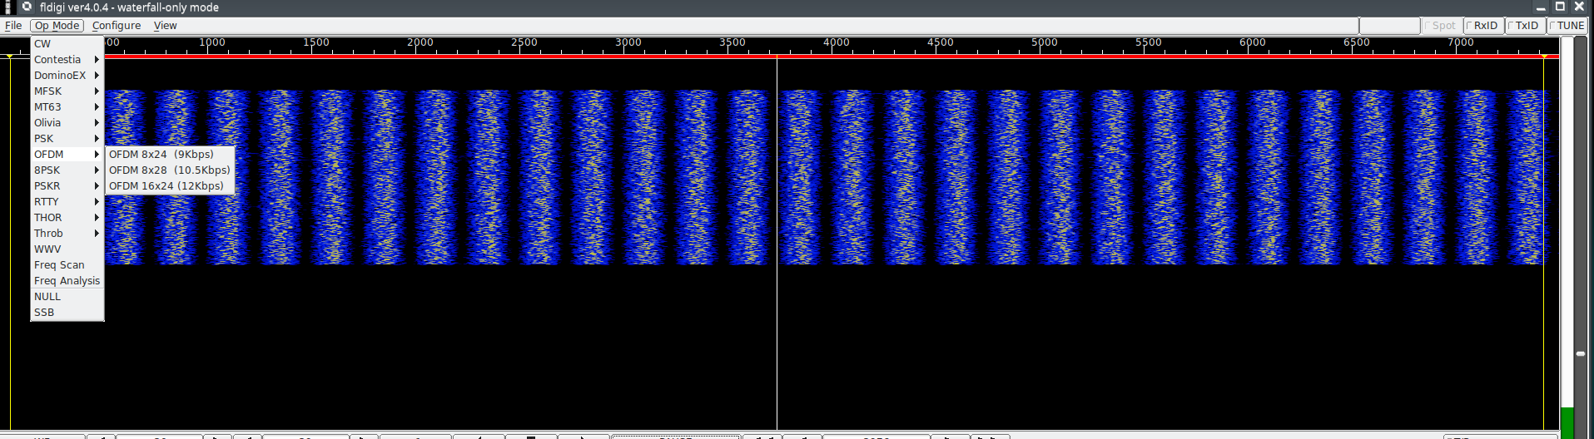Select WWV mode

click(x=67, y=249)
